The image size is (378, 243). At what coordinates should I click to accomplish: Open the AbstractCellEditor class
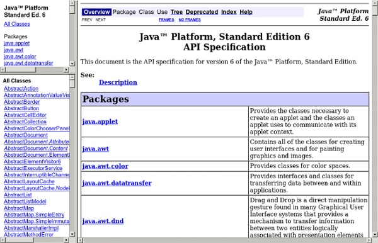tap(25, 115)
